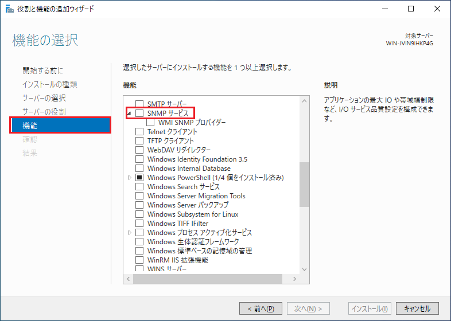Select the Telnet クライアント row label
The image size is (451, 321).
[172, 131]
